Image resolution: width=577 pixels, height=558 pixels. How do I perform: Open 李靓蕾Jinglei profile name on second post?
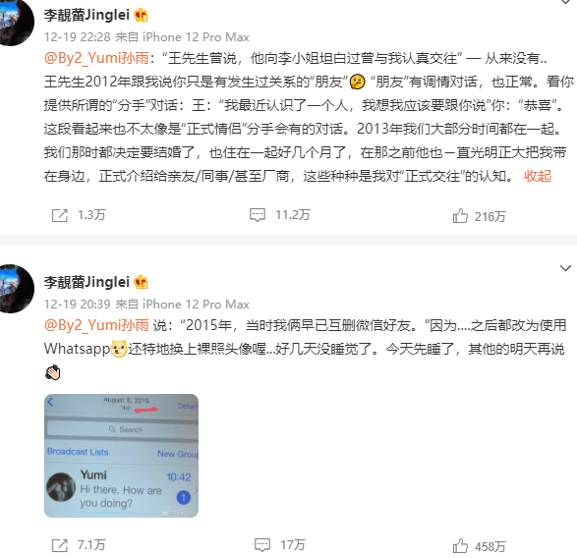coord(87,282)
